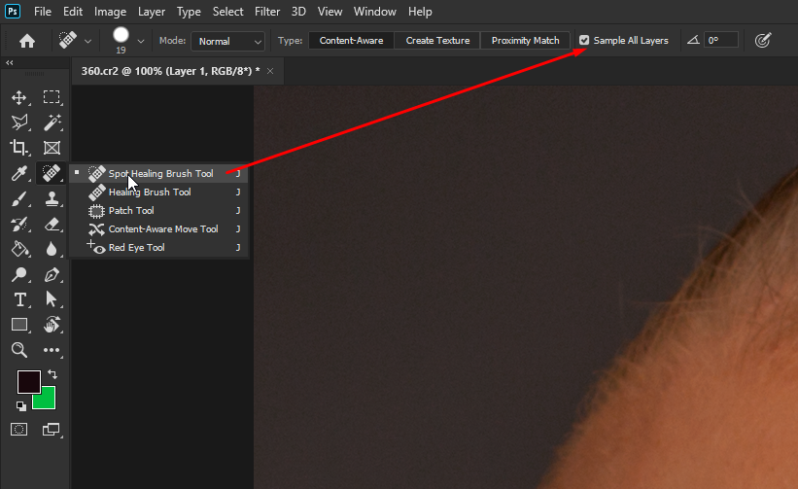Select the Horizontal Type tool
This screenshot has height=489, width=798.
point(19,299)
